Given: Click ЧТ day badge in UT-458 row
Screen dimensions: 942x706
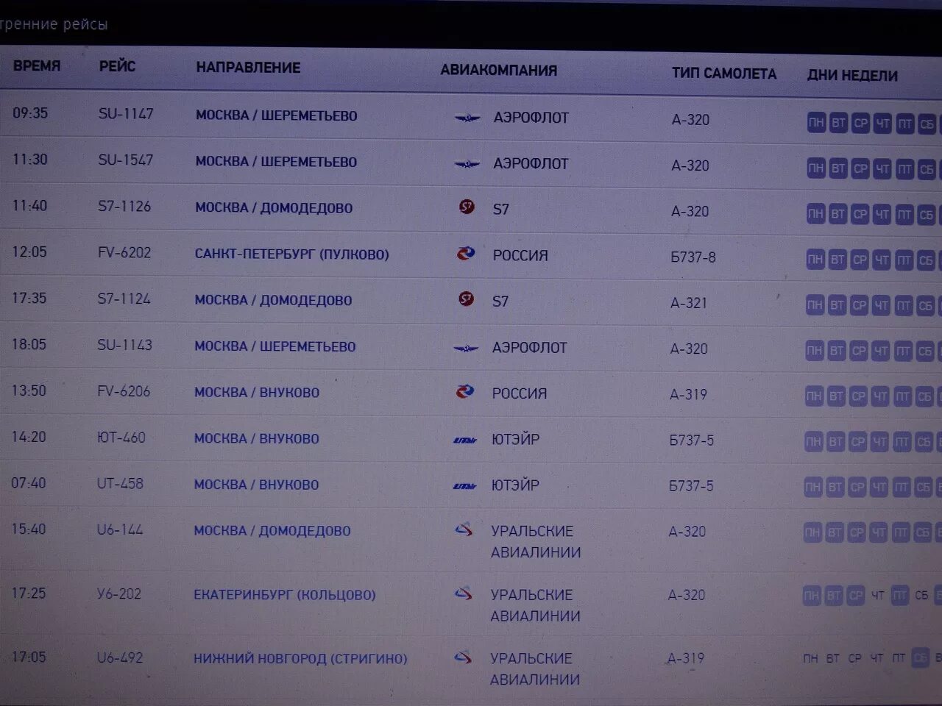Looking at the screenshot, I should coord(879,487).
